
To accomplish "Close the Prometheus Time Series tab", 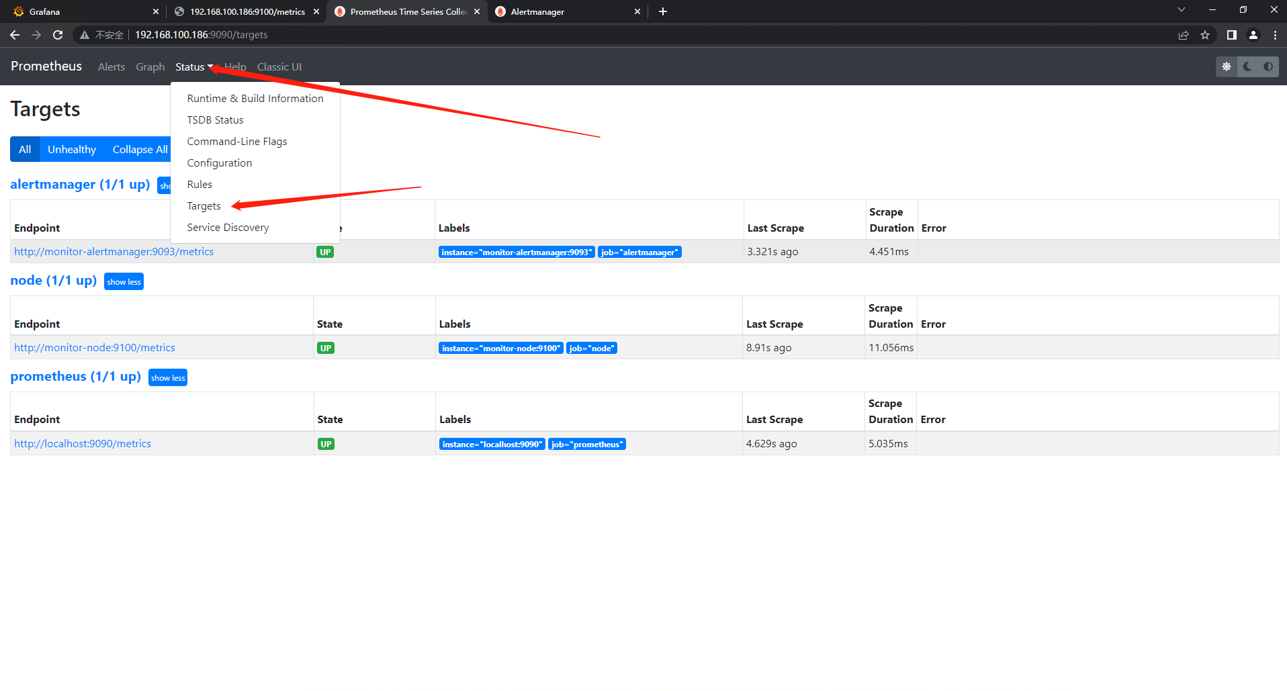I will (x=477, y=11).
